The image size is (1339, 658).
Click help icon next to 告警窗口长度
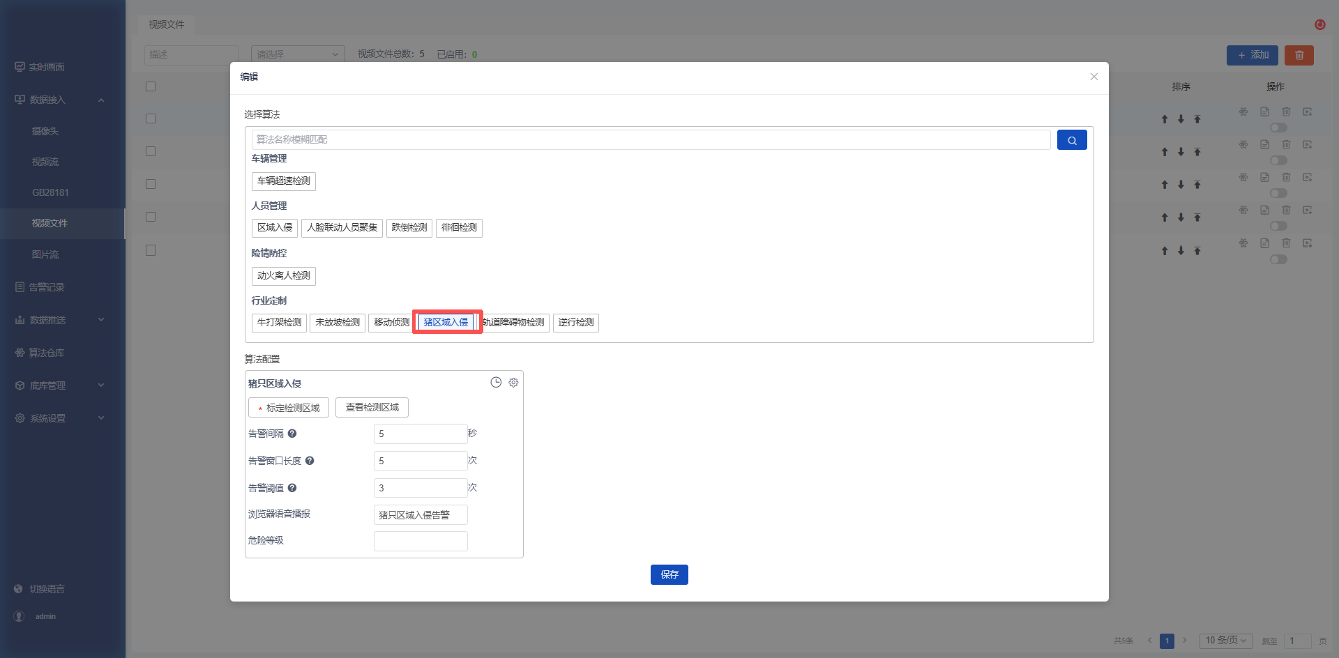click(310, 461)
